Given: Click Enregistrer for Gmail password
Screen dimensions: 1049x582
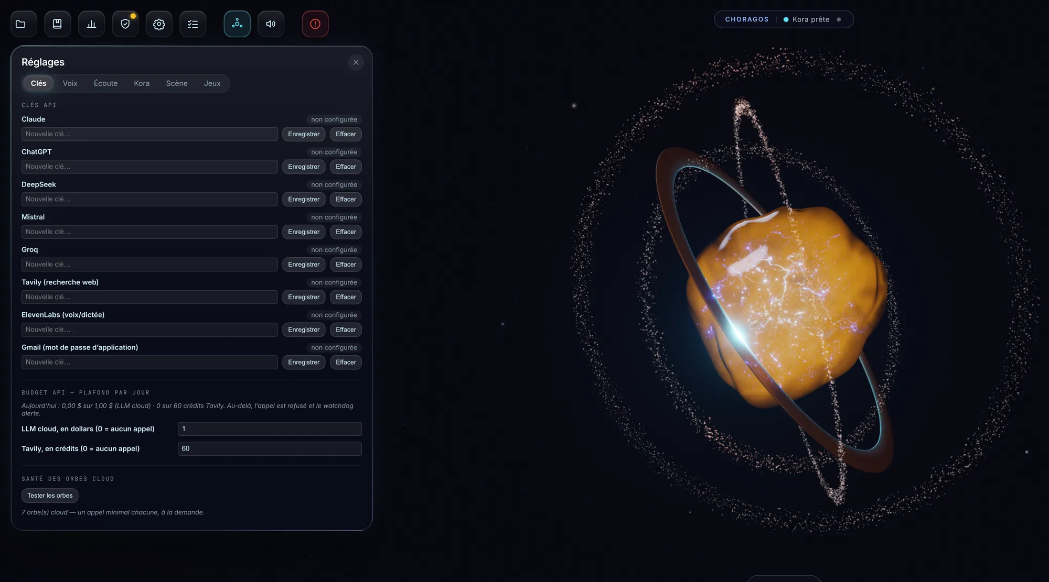Looking at the screenshot, I should click(x=304, y=362).
